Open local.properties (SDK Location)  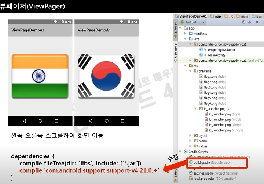213,179
